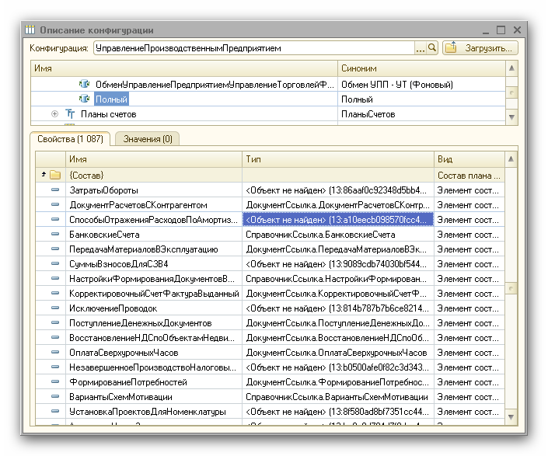The height and width of the screenshot is (456, 548).
Task: Select the СуммыВзносовДляСЗВ4 name cell
Action: click(154, 264)
